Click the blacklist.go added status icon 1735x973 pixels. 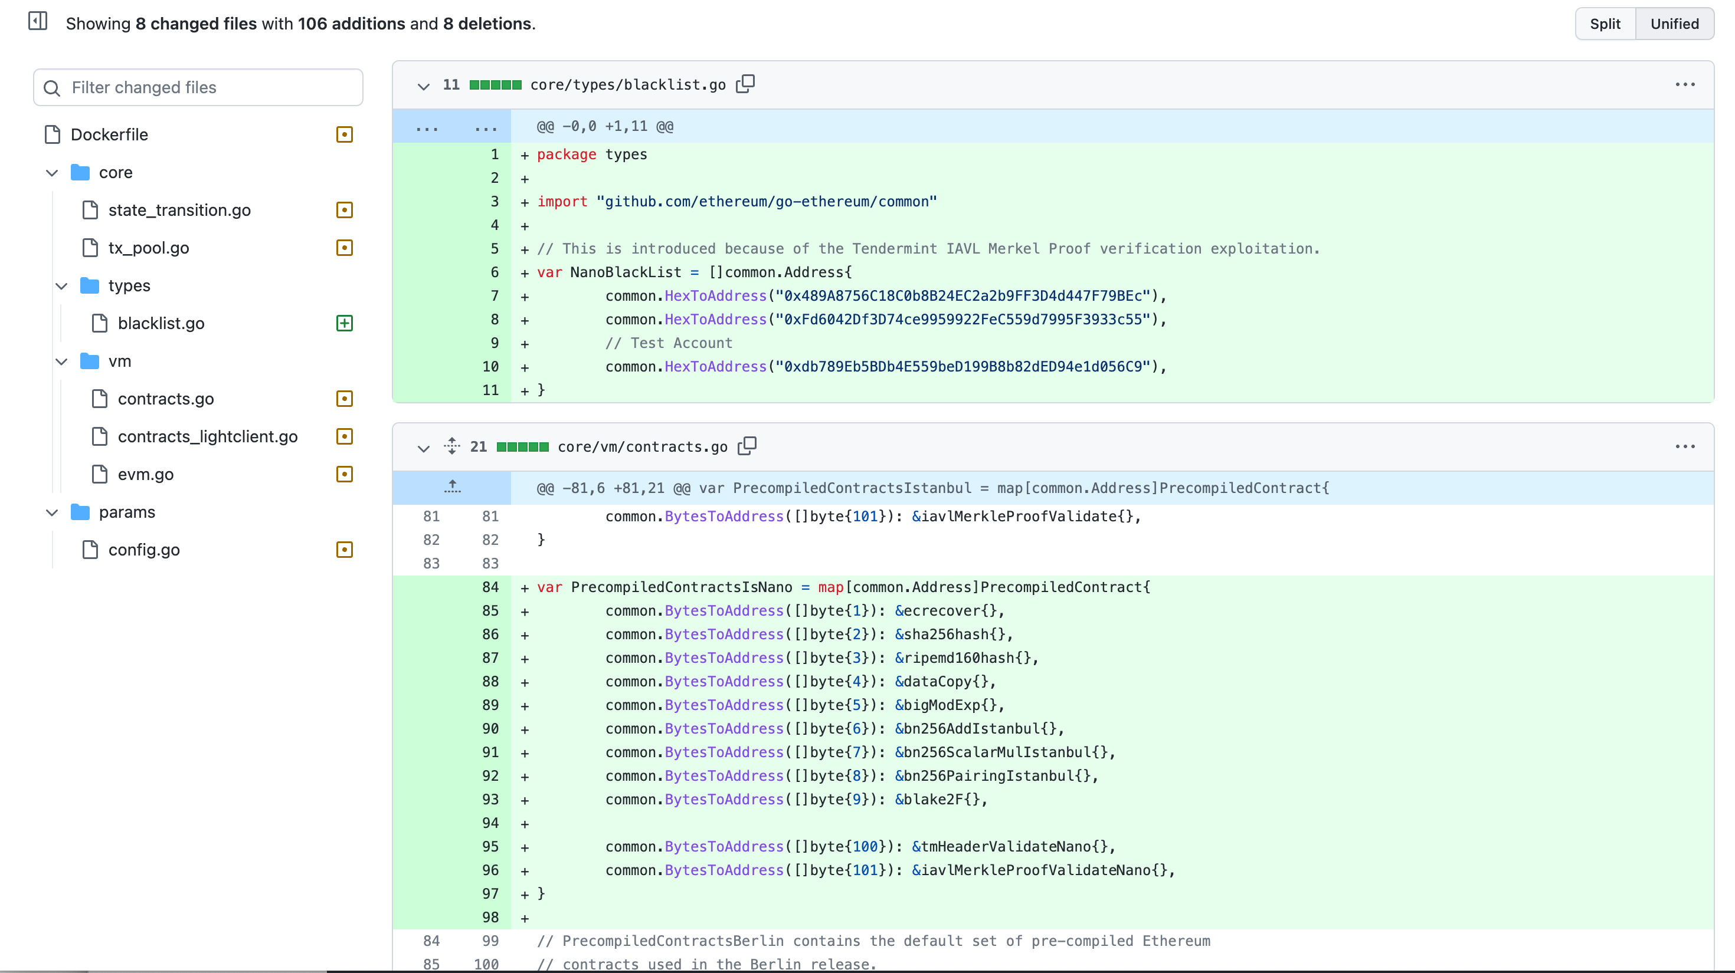tap(344, 324)
